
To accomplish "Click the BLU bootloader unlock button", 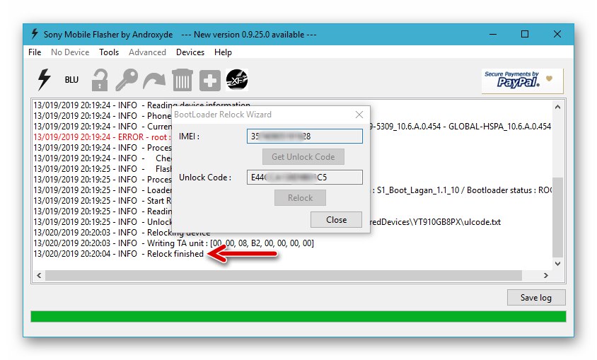I will pyautogui.click(x=71, y=80).
